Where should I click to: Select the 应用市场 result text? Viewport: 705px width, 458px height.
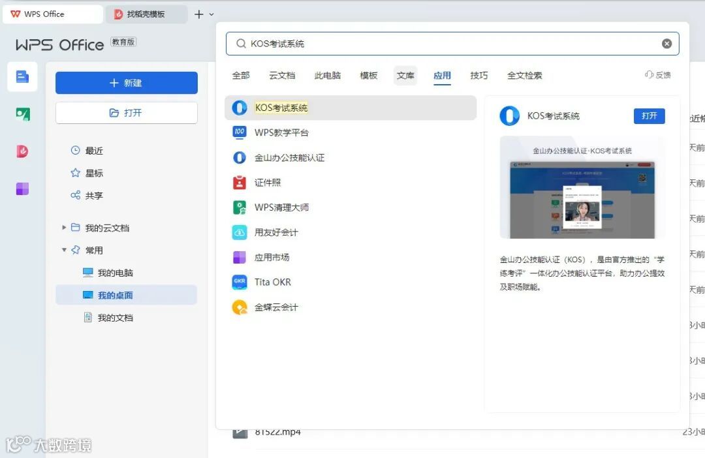point(272,257)
